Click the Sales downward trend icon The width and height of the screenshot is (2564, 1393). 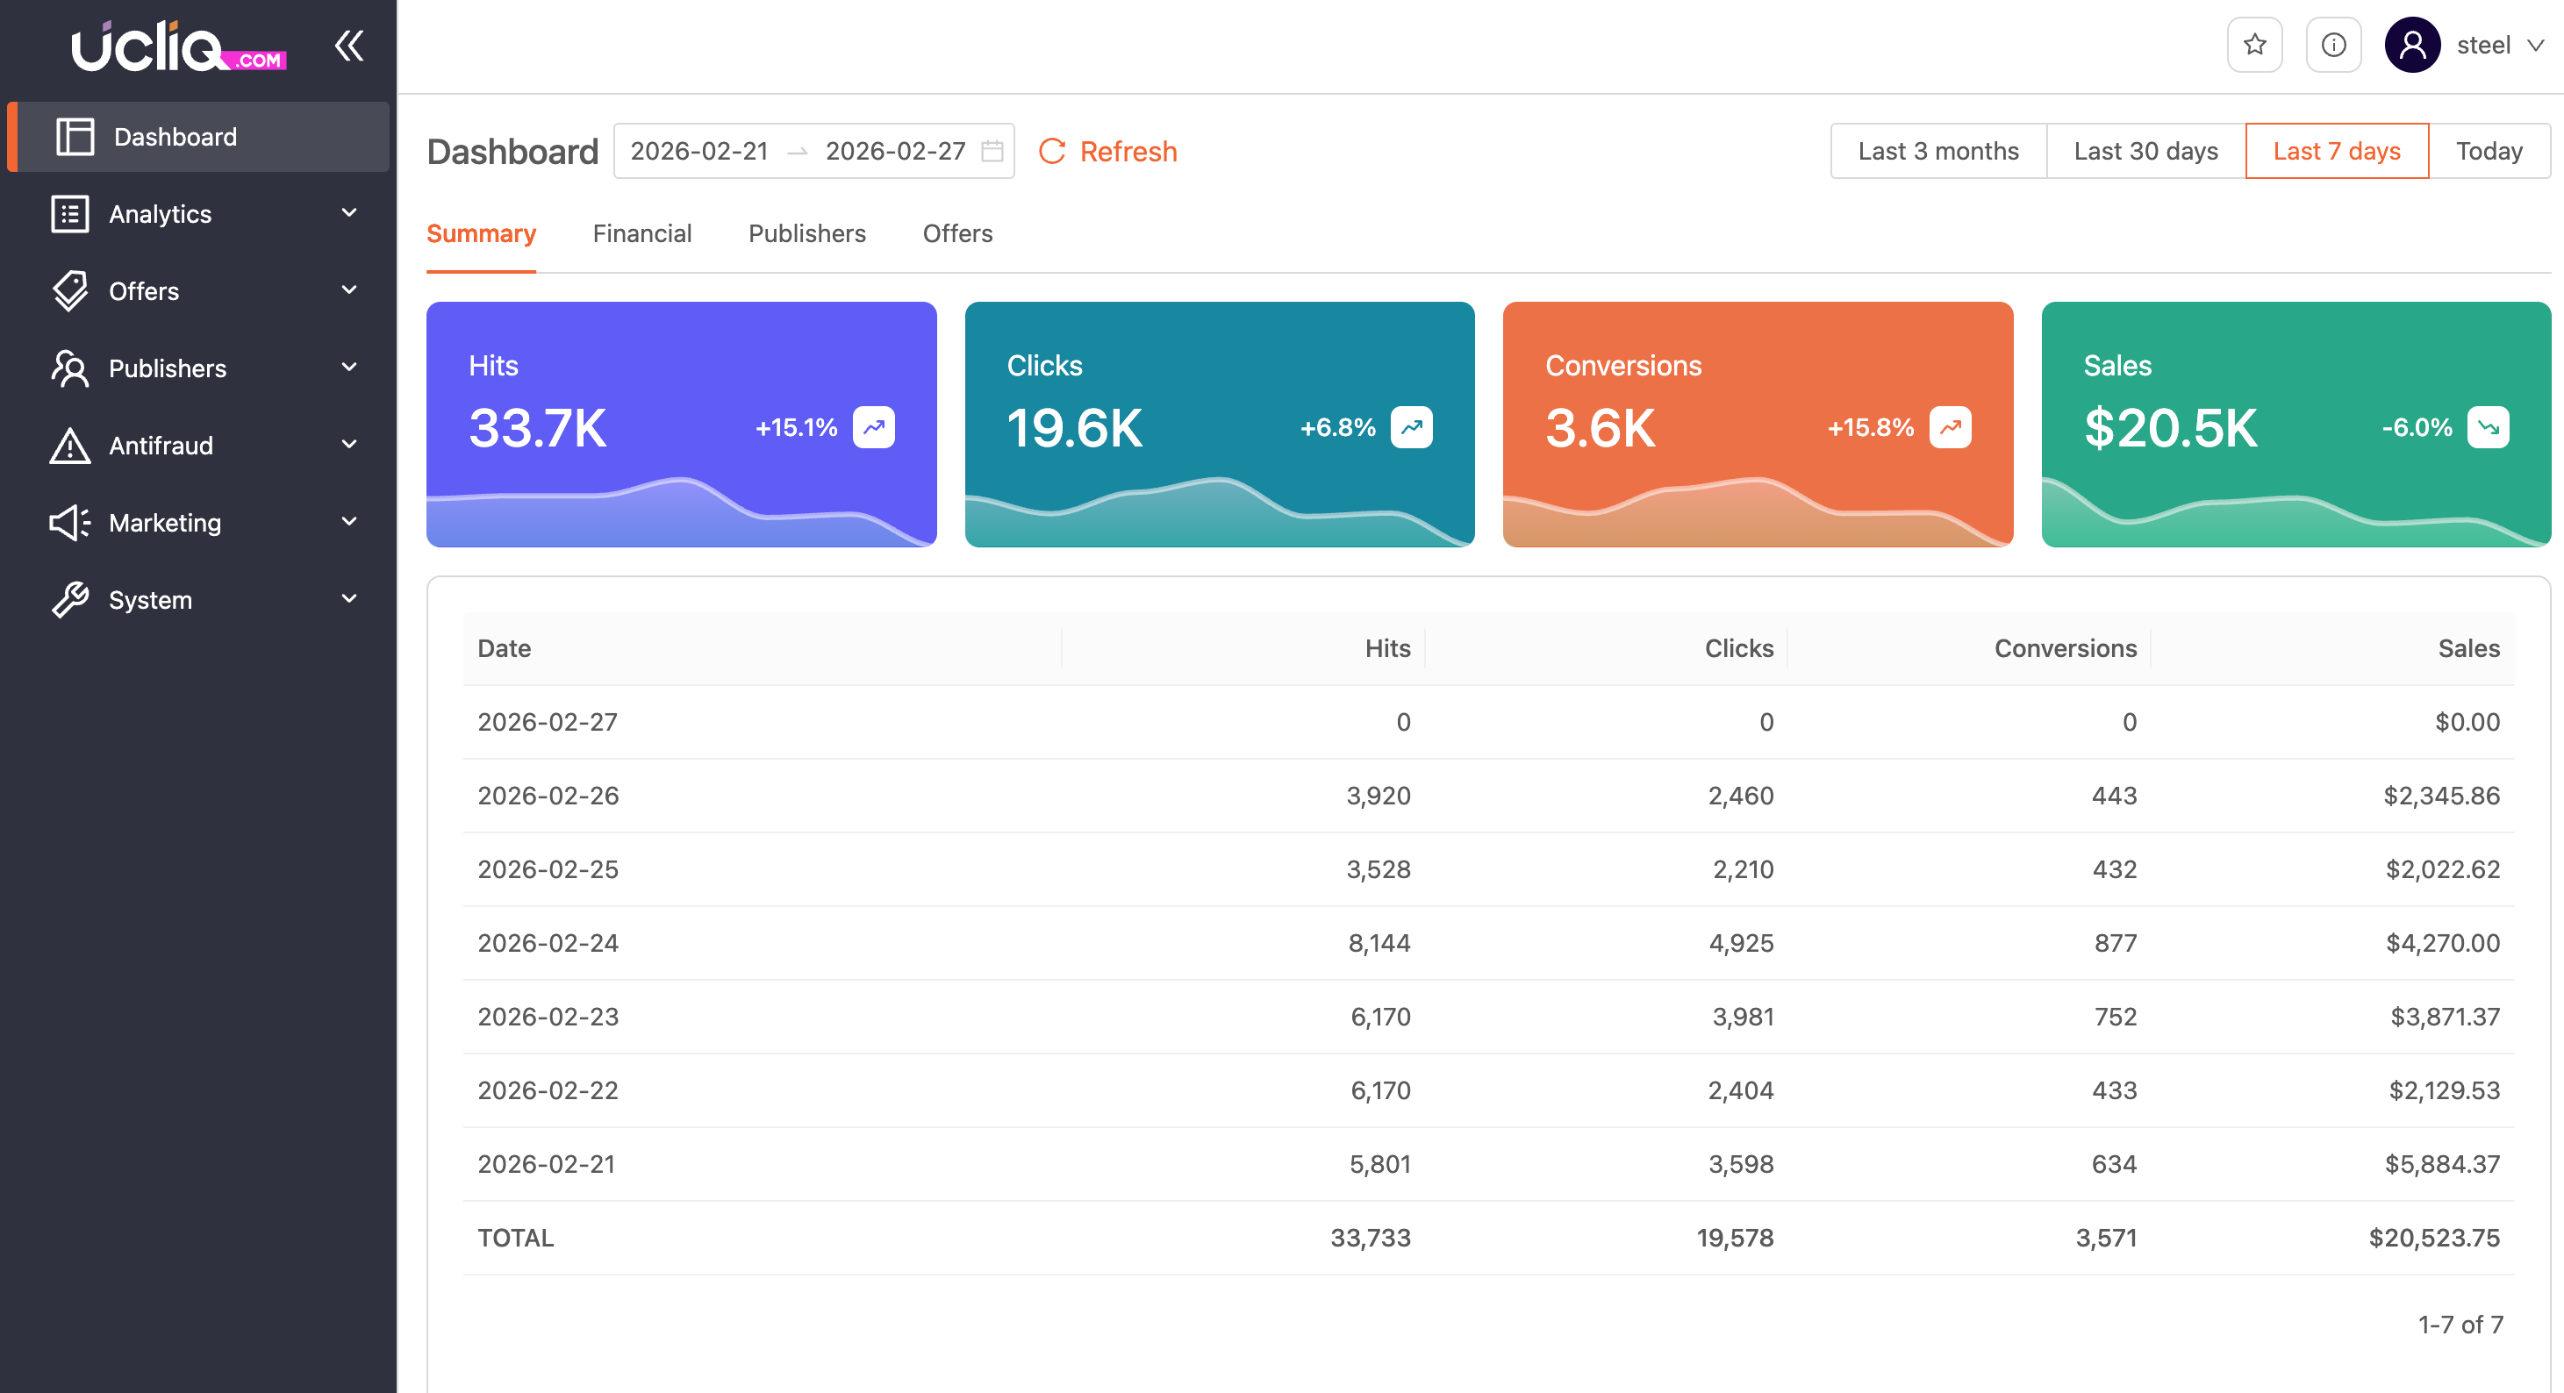[2488, 428]
